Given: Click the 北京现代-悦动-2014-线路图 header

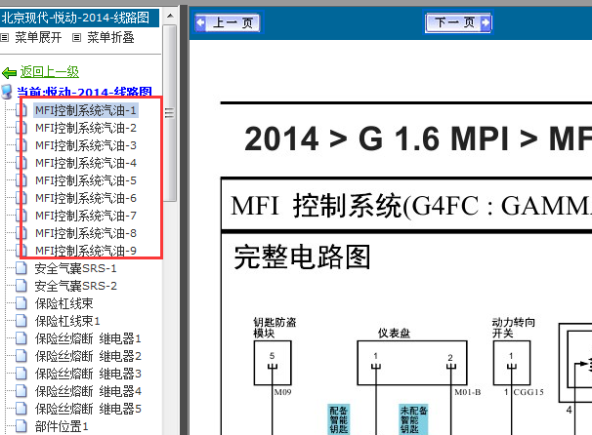Looking at the screenshot, I should (x=78, y=18).
